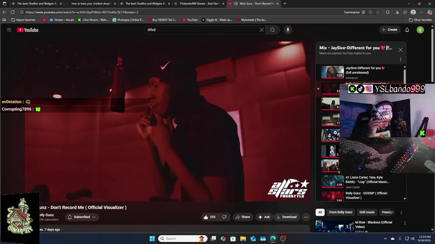Open Viggle AI bookmark

pyautogui.click(x=217, y=20)
